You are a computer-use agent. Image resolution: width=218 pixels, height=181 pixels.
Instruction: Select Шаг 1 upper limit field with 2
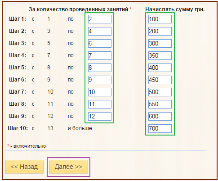pos(100,19)
